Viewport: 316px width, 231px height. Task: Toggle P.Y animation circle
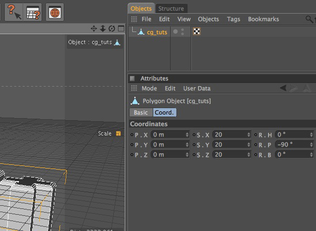pos(132,144)
